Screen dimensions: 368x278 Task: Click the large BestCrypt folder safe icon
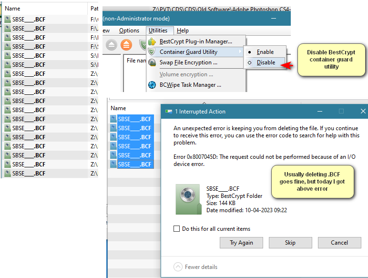tap(188, 199)
